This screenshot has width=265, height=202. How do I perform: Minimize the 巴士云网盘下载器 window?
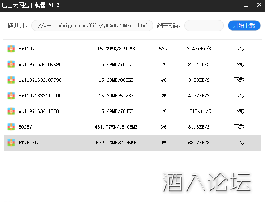coord(246,5)
